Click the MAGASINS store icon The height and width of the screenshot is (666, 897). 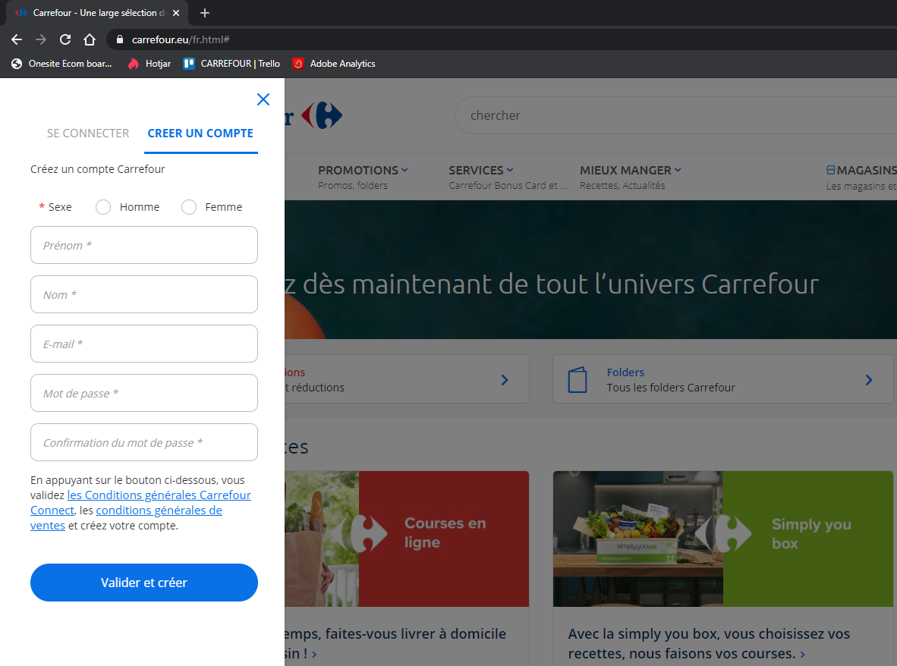(x=831, y=171)
